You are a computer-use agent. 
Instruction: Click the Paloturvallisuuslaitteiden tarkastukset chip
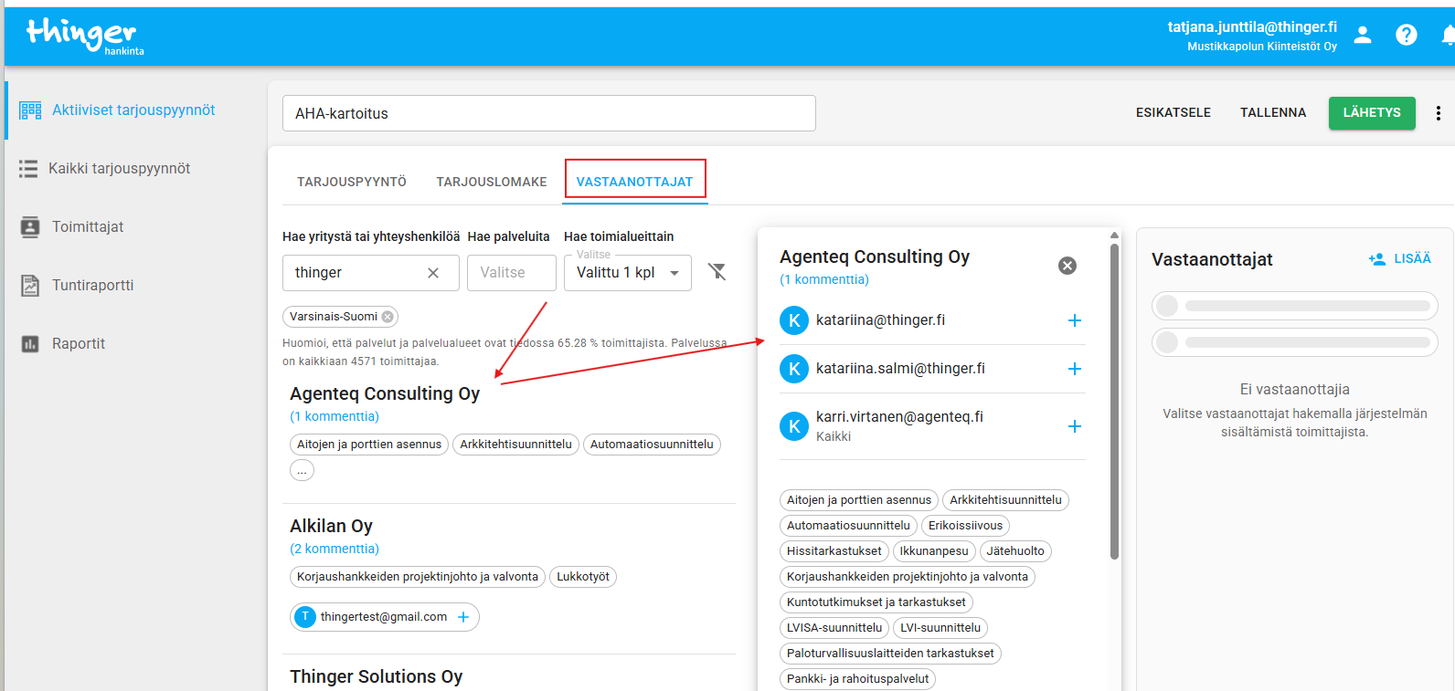coord(890,654)
